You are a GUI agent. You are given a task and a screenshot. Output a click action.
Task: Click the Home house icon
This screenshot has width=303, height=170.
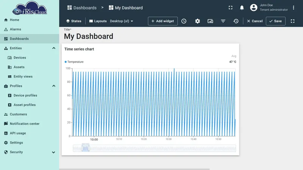point(6,20)
